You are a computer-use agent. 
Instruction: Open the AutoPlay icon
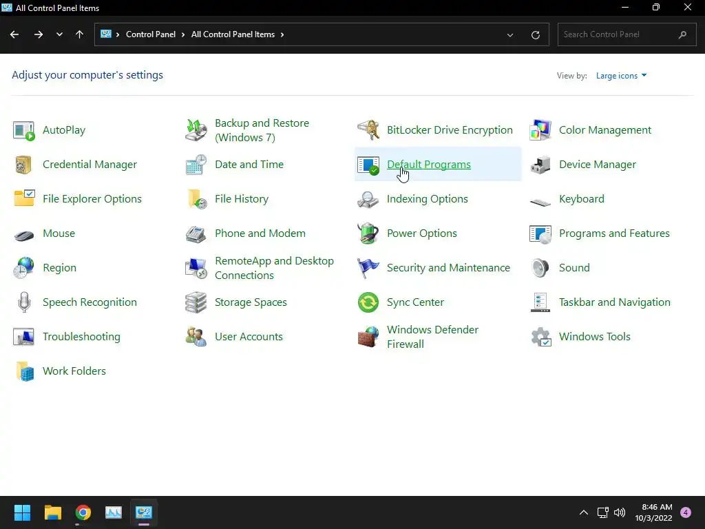pos(24,130)
